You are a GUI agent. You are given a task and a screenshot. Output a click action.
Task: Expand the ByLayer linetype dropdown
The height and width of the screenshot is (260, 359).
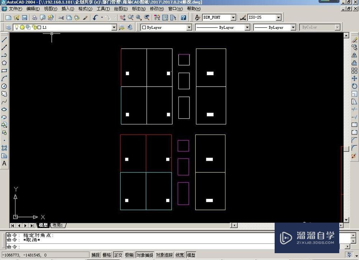247,28
